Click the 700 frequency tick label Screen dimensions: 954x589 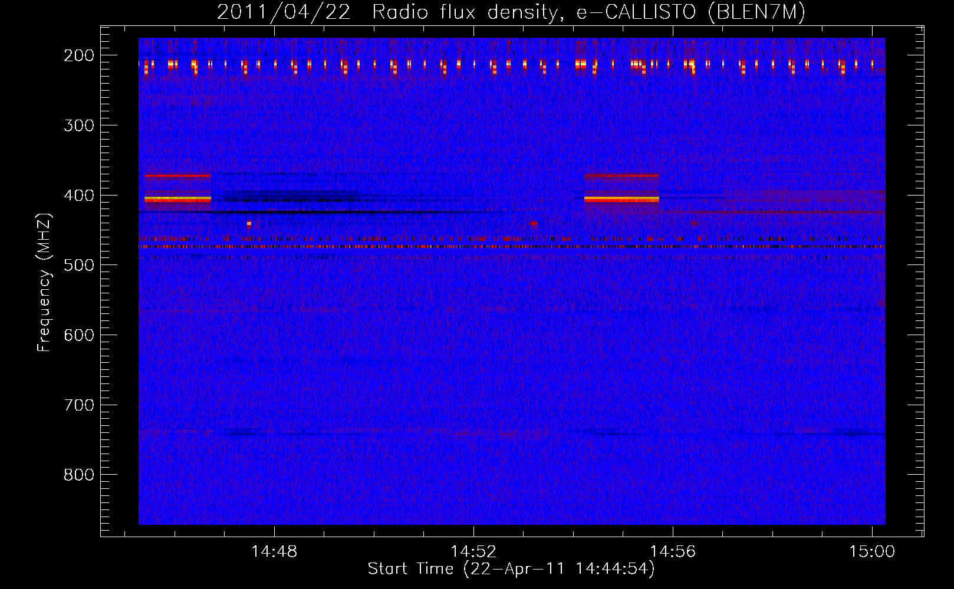79,405
